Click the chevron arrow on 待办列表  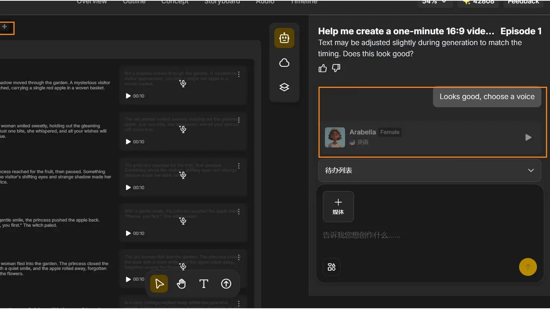[x=531, y=171]
